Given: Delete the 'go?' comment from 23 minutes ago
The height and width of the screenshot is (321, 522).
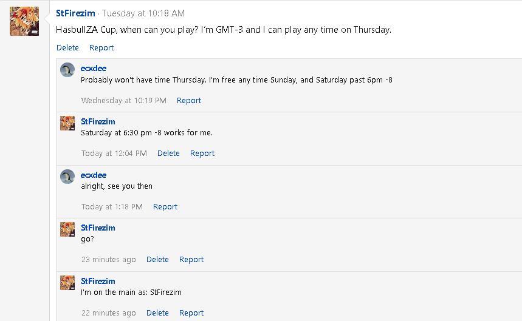Looking at the screenshot, I should [157, 260].
